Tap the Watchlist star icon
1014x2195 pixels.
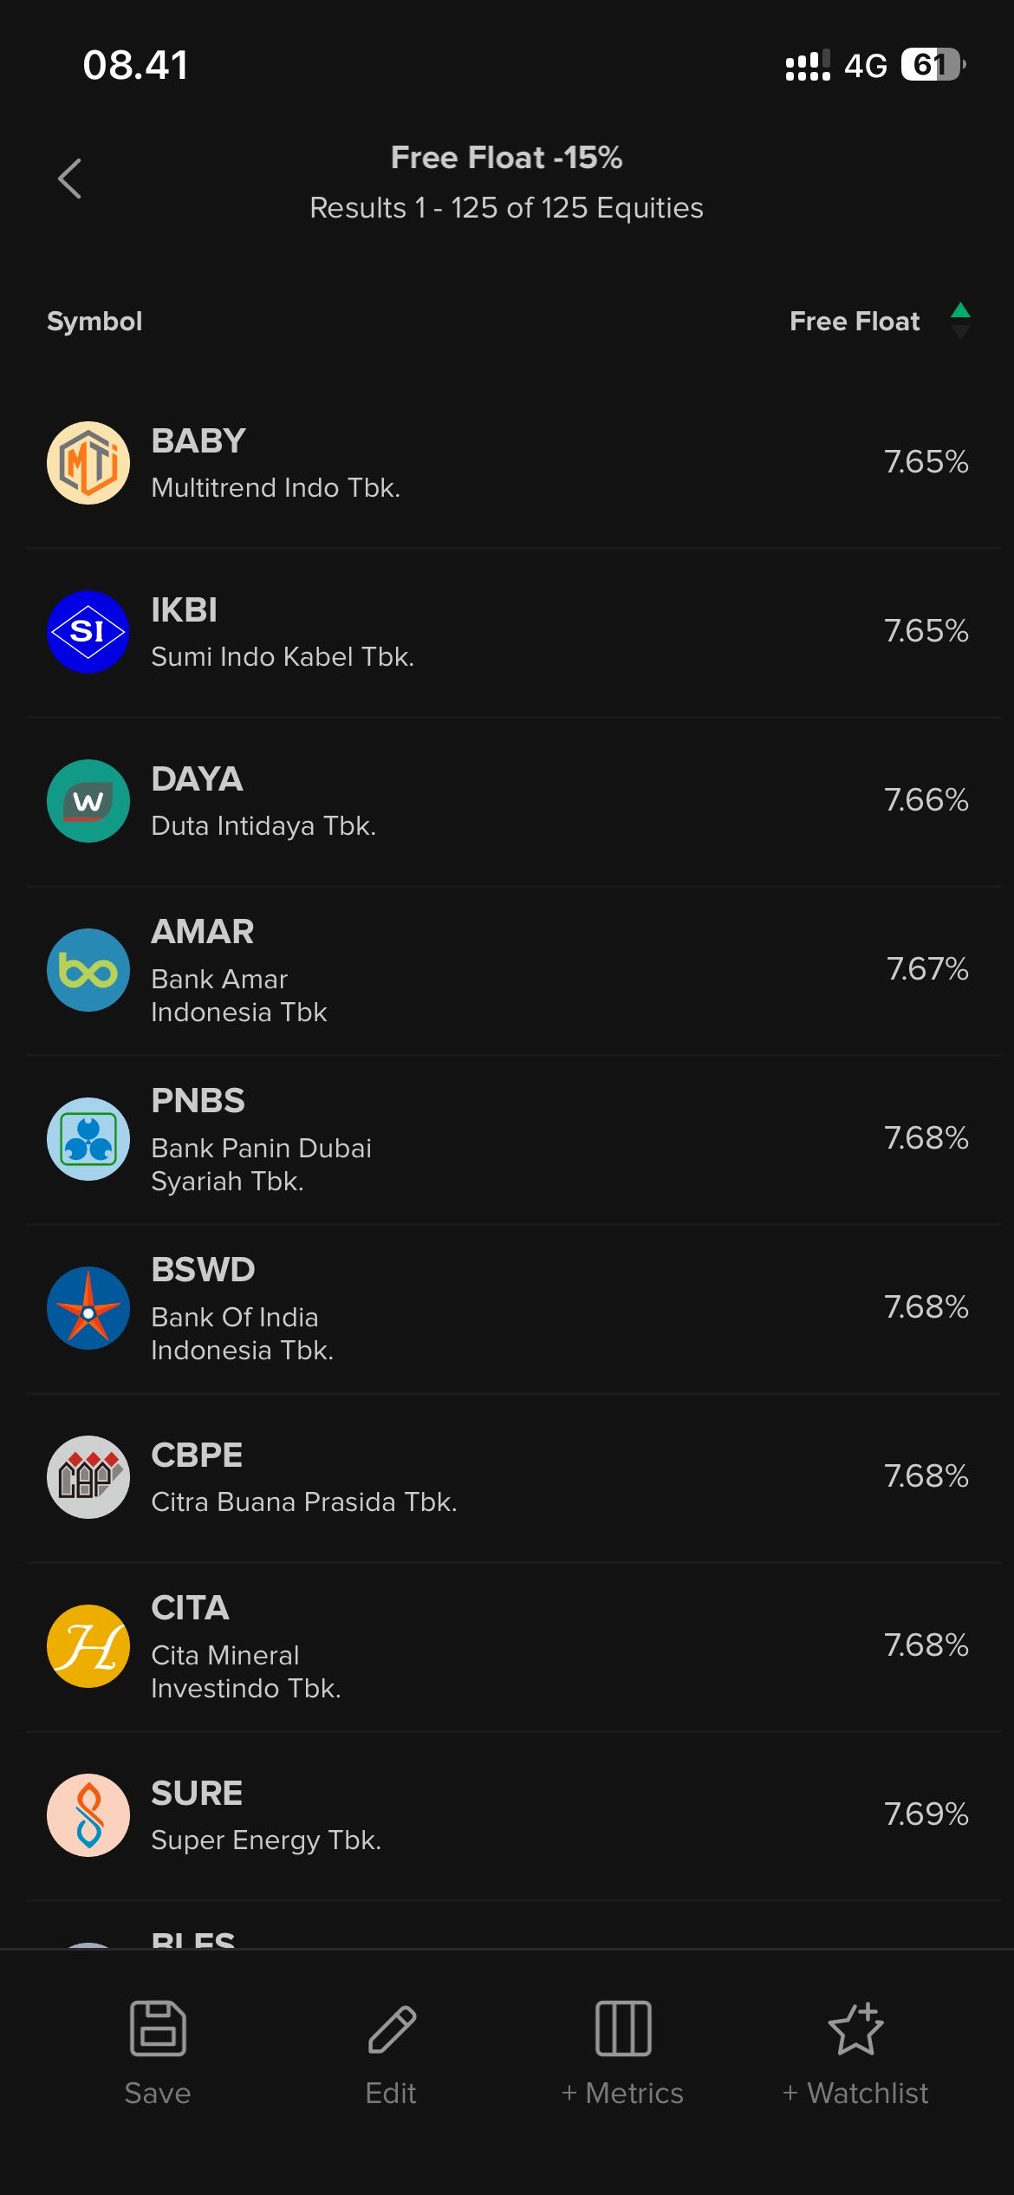[x=855, y=2028]
